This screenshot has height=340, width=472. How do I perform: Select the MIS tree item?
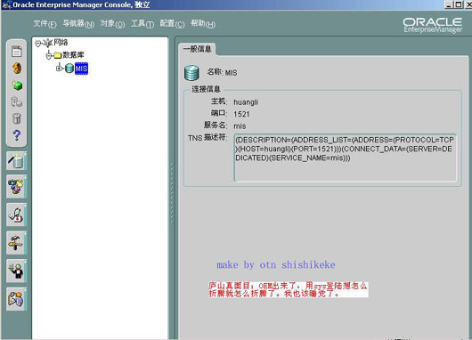pyautogui.click(x=81, y=69)
